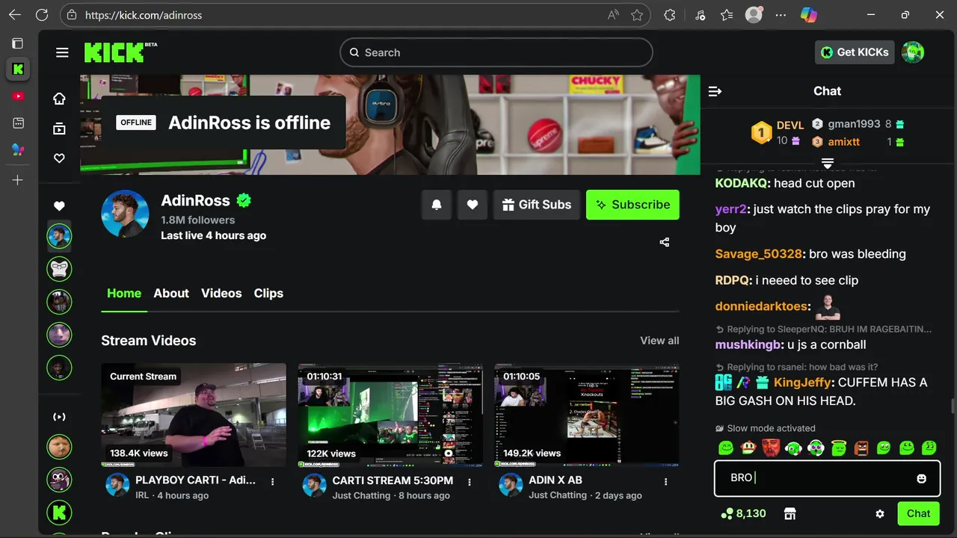Click Get KICKs button
This screenshot has height=538, width=957.
click(855, 52)
